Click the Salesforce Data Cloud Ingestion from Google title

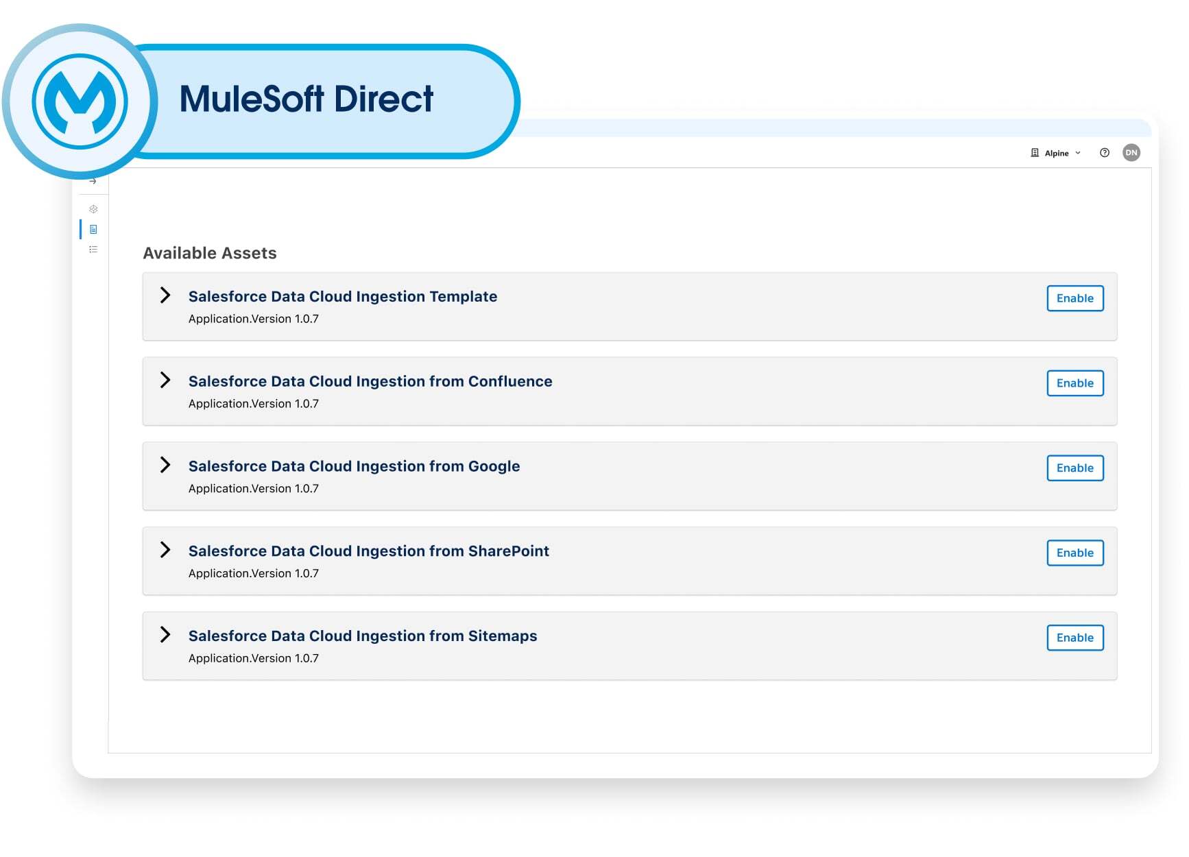pyautogui.click(x=355, y=467)
